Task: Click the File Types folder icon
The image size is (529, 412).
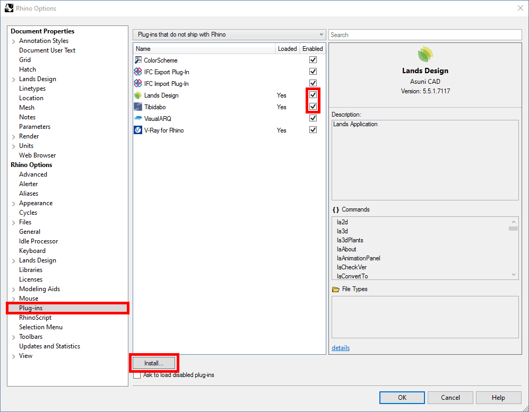Action: (x=336, y=290)
